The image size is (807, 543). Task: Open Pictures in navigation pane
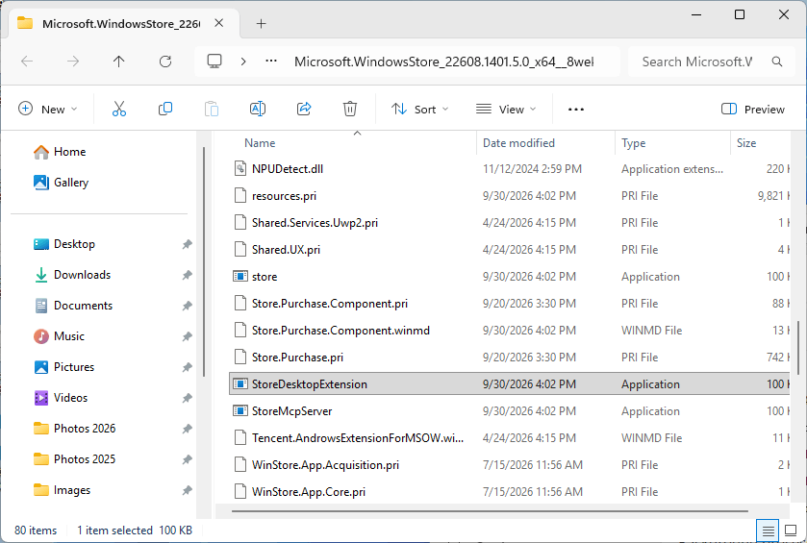pyautogui.click(x=63, y=367)
